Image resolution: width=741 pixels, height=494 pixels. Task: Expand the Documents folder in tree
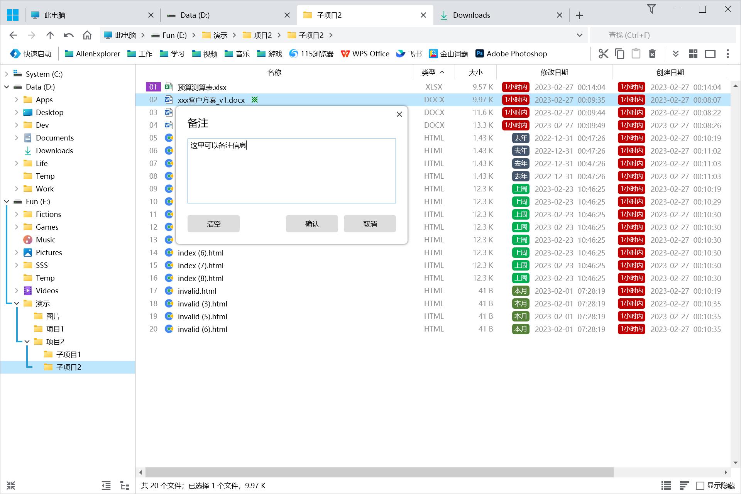(x=17, y=138)
